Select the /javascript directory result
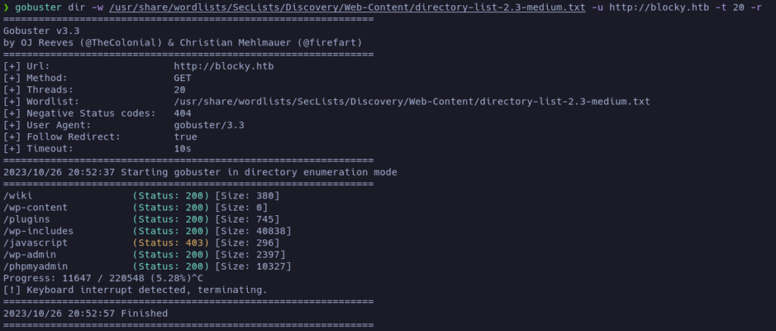Image resolution: width=776 pixels, height=331 pixels. point(36,243)
